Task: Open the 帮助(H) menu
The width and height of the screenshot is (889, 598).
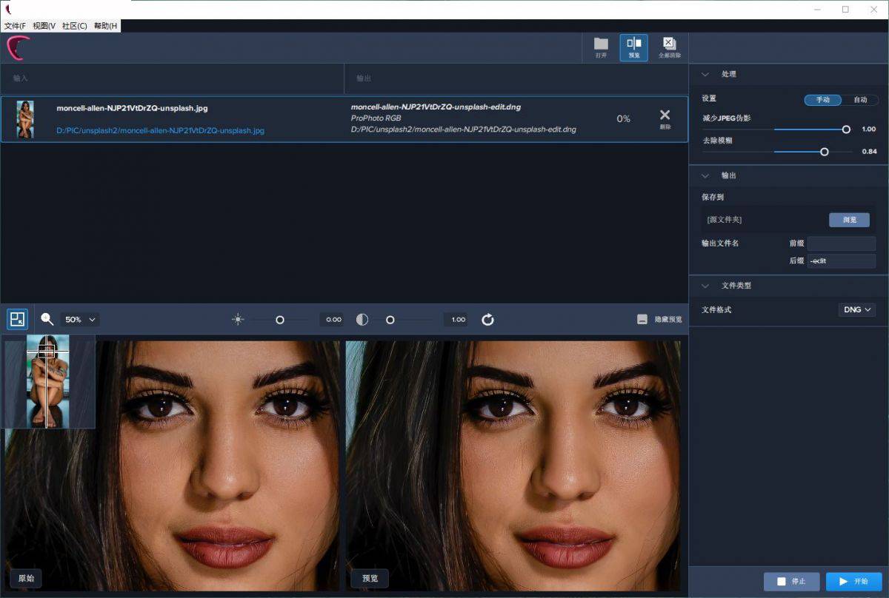Action: coord(105,26)
